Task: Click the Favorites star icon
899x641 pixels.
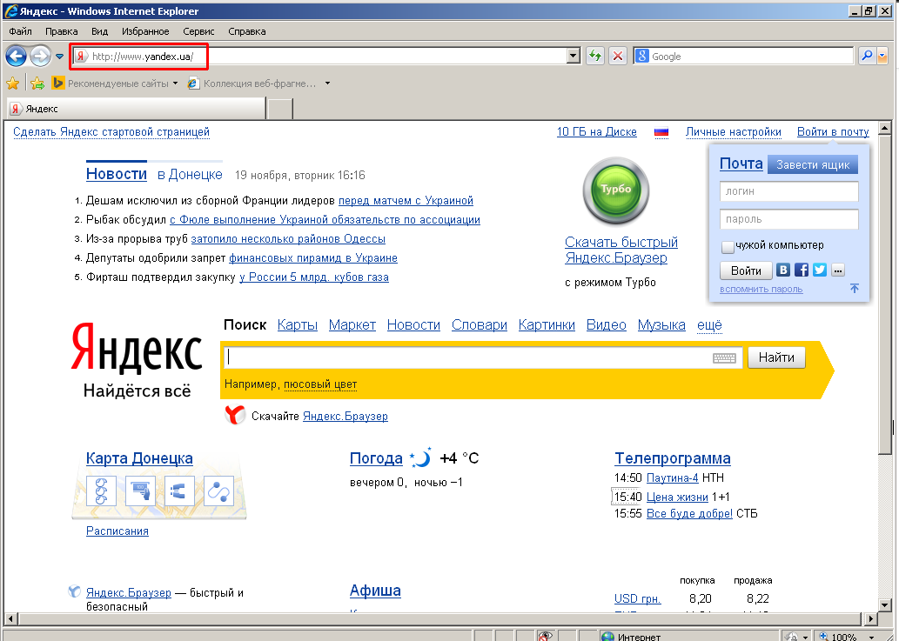Action: 12,83
